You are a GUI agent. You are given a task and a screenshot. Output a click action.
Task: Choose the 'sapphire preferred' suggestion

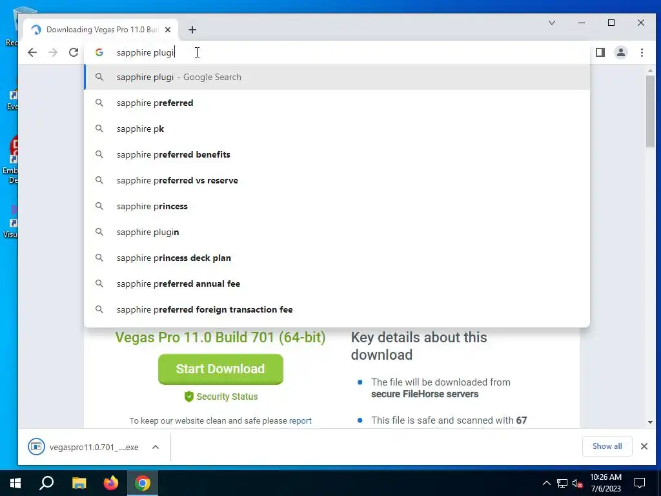tap(337, 103)
